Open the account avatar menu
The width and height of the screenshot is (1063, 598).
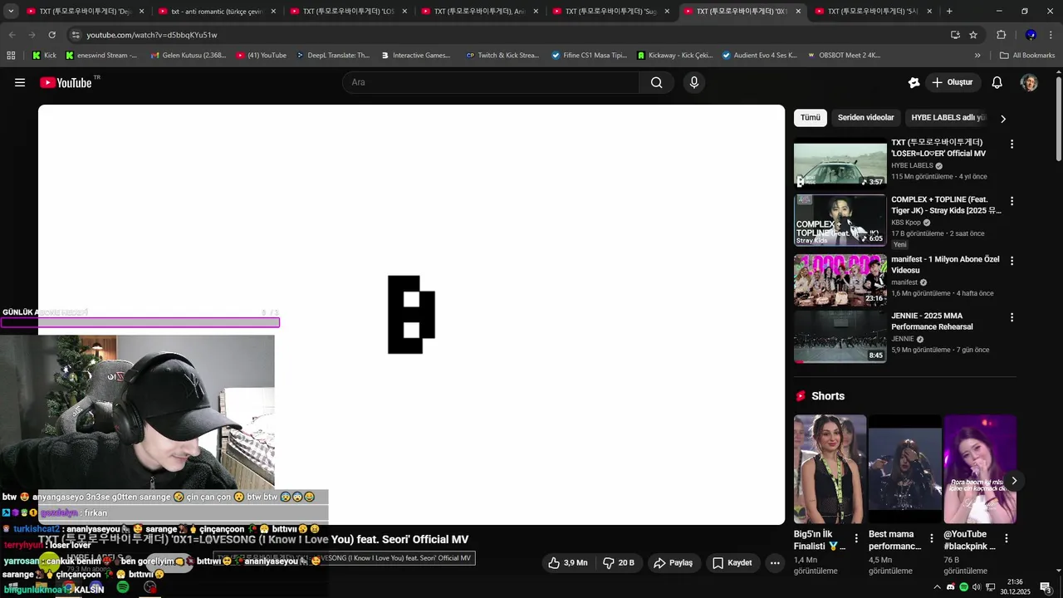tap(1029, 82)
